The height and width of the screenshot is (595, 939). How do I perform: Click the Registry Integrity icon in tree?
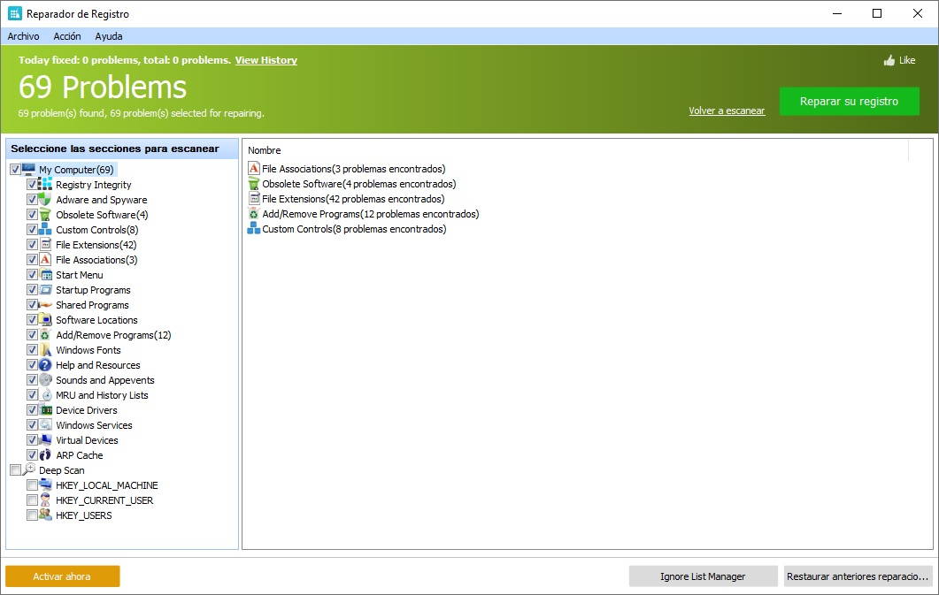[46, 185]
